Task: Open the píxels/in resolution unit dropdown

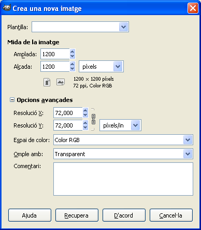Action: (120, 125)
